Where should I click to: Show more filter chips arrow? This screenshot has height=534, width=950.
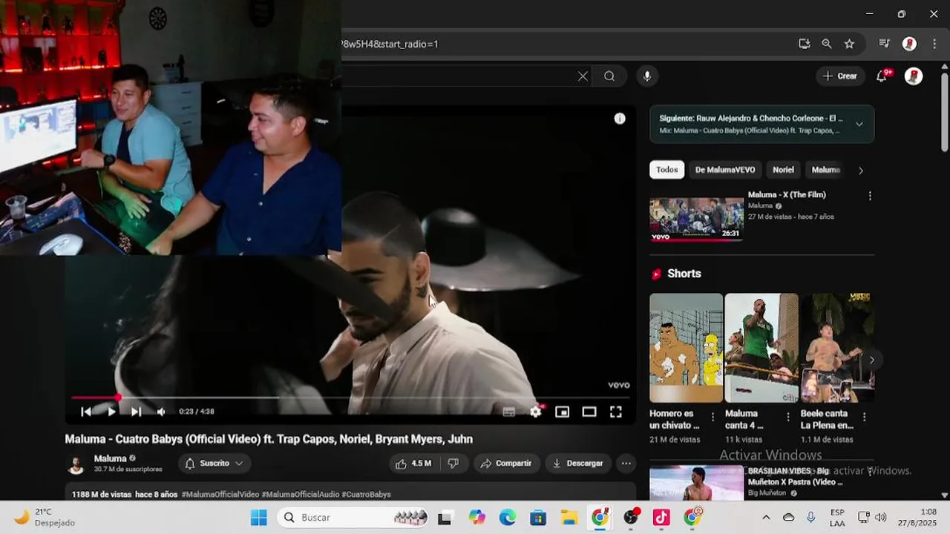point(861,171)
